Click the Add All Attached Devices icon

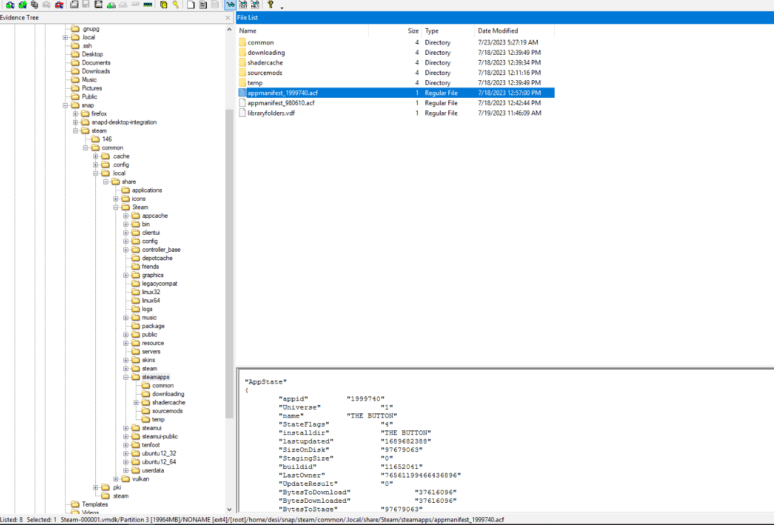[x=22, y=5]
